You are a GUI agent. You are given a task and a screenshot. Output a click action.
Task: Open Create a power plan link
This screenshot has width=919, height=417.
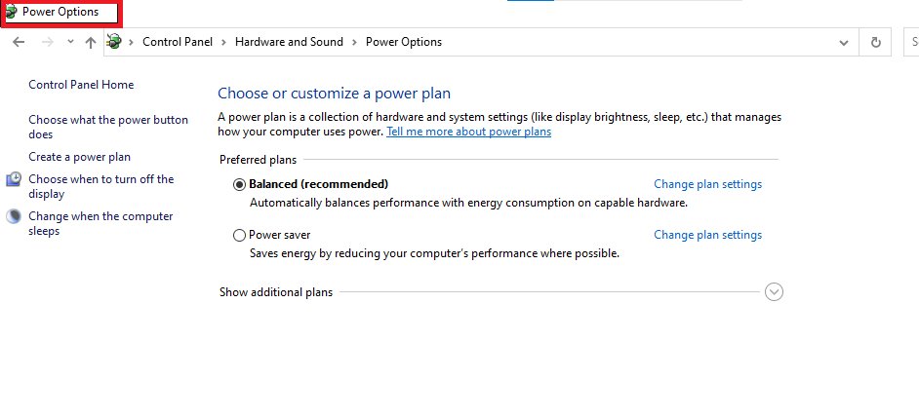coord(80,157)
